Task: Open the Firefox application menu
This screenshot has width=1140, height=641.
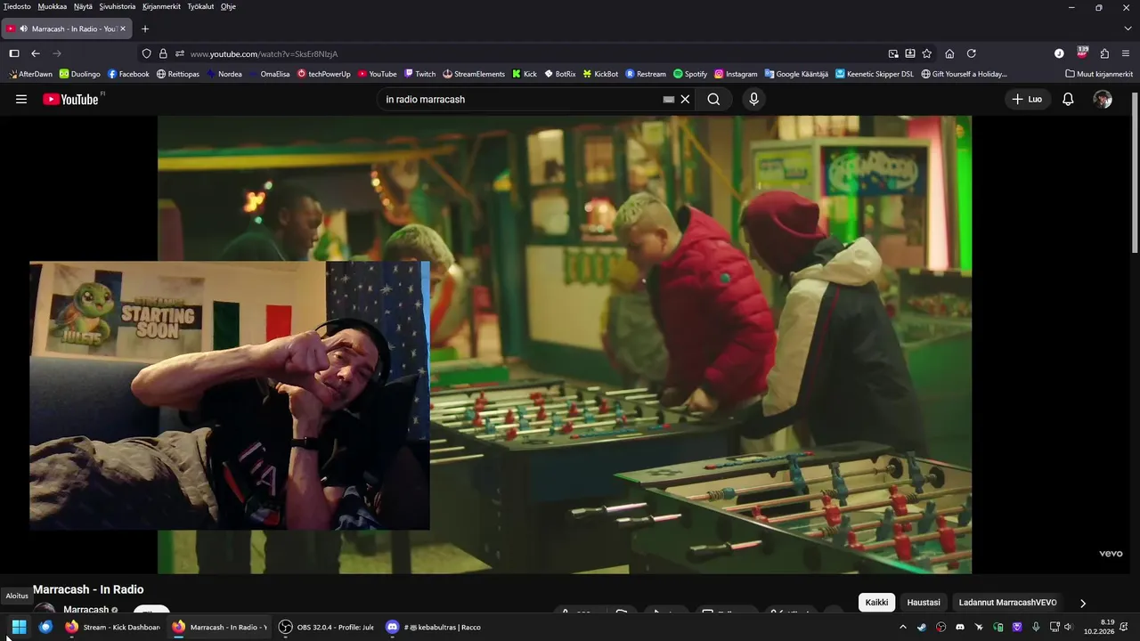Action: [x=1126, y=53]
